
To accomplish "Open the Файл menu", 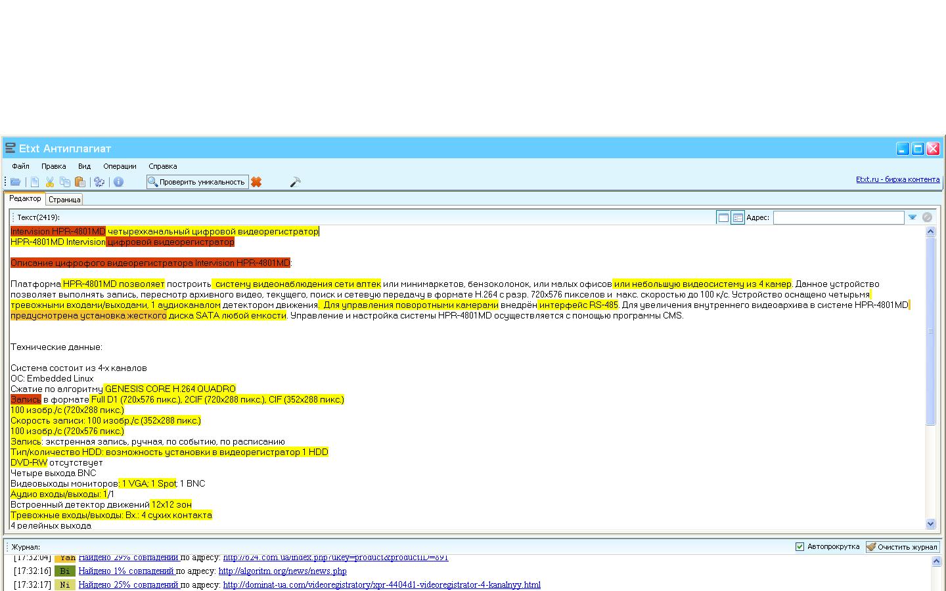I will [20, 166].
